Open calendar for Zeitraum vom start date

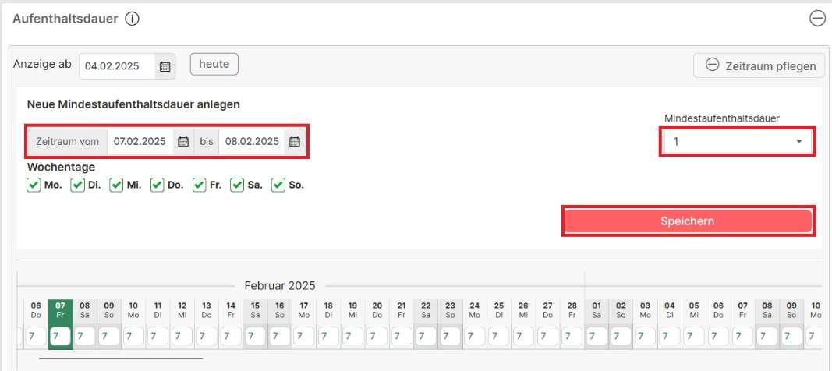click(x=183, y=142)
